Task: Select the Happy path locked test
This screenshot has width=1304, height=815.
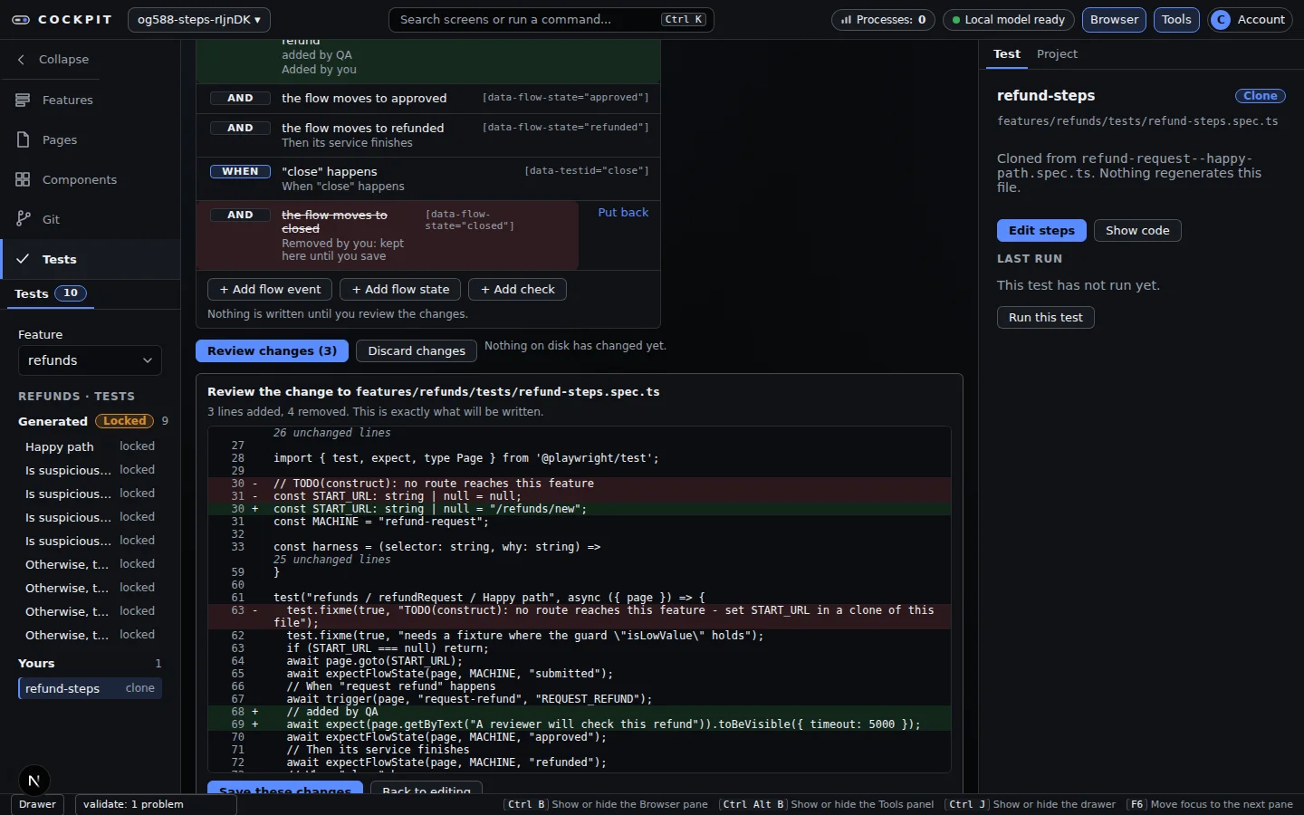Action: tap(90, 446)
